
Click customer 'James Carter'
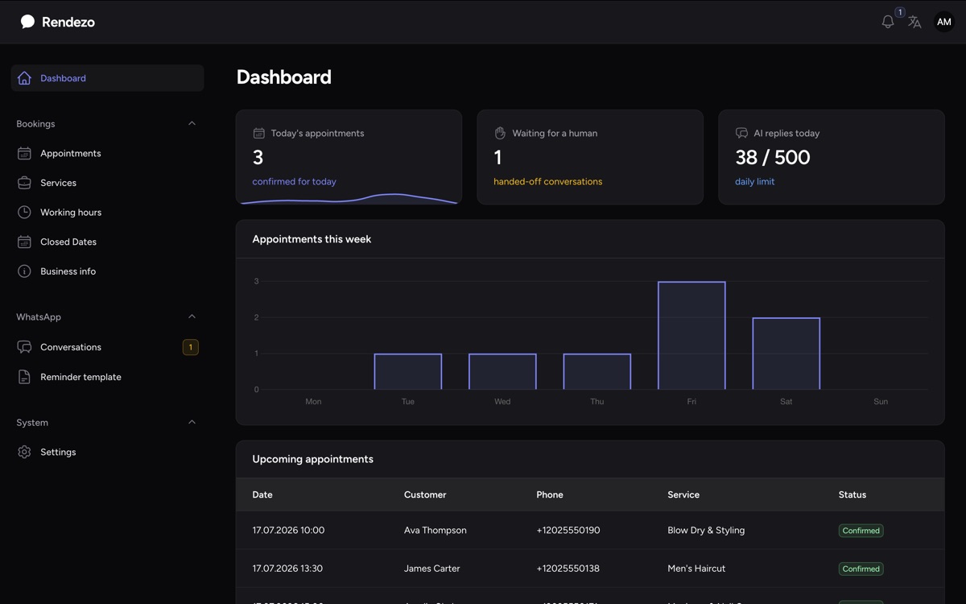[432, 569]
